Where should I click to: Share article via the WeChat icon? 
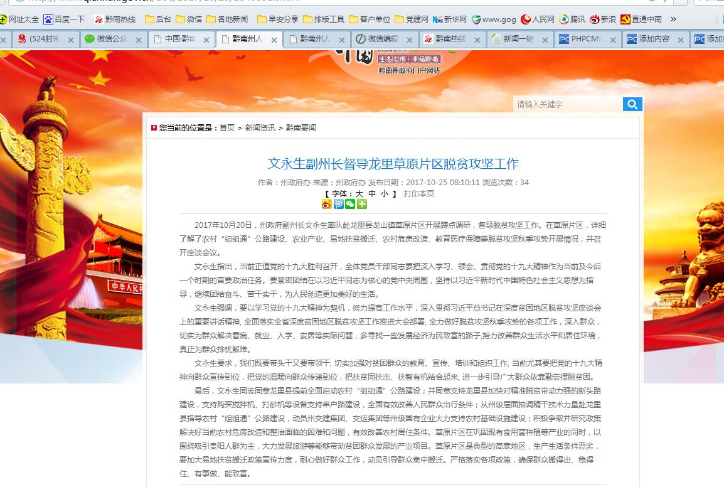[350, 204]
